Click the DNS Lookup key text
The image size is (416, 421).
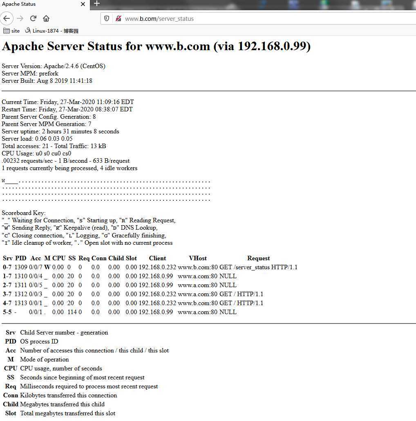[139, 228]
